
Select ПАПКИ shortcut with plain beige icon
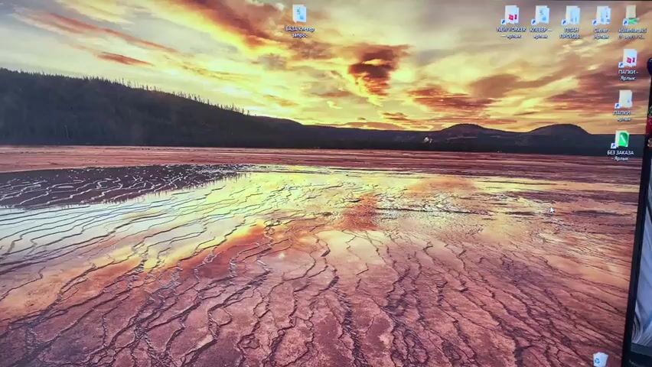pyautogui.click(x=624, y=106)
